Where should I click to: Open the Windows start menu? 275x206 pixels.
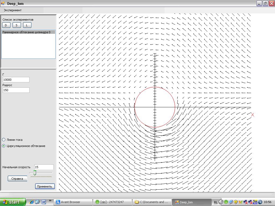pyautogui.click(x=13, y=202)
